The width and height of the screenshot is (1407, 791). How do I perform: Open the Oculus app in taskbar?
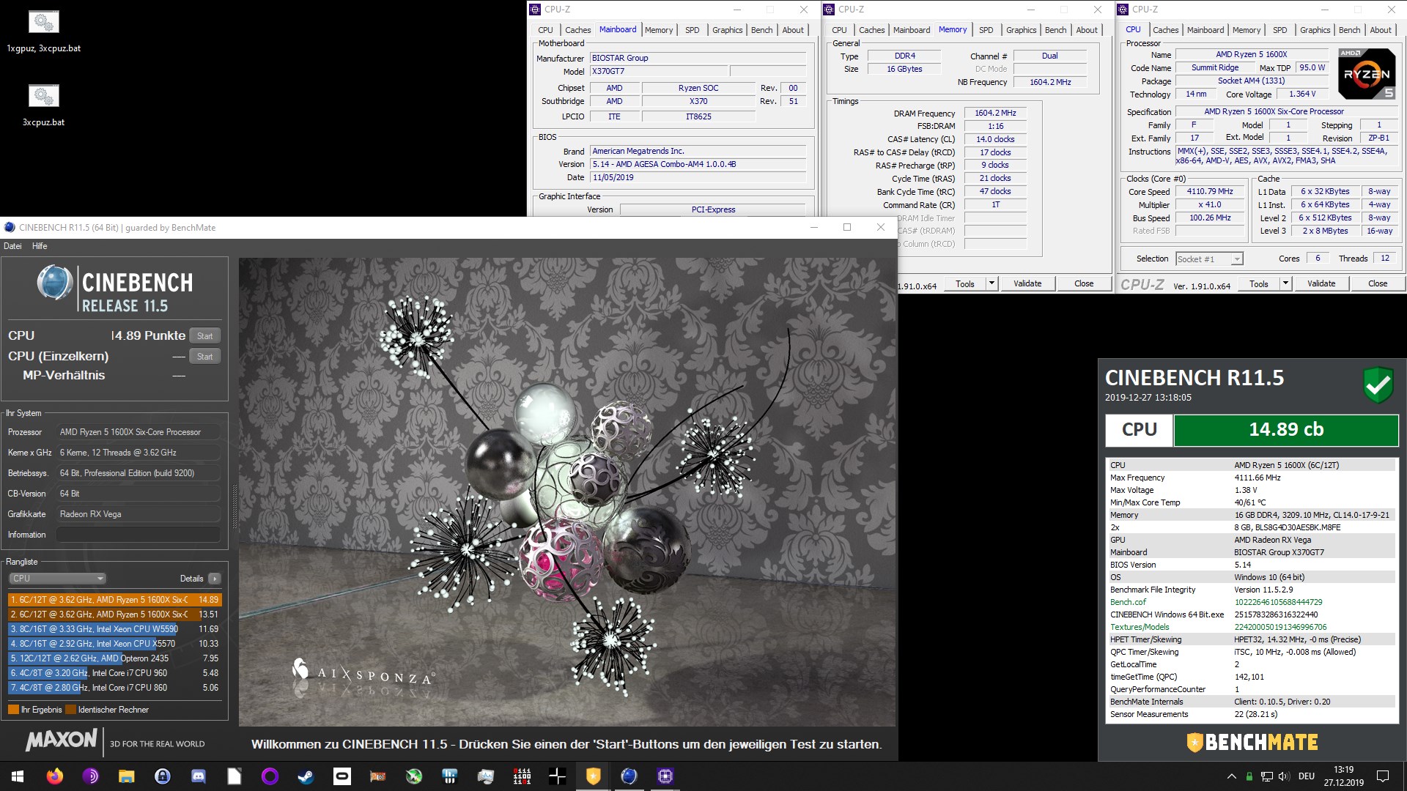coord(342,776)
